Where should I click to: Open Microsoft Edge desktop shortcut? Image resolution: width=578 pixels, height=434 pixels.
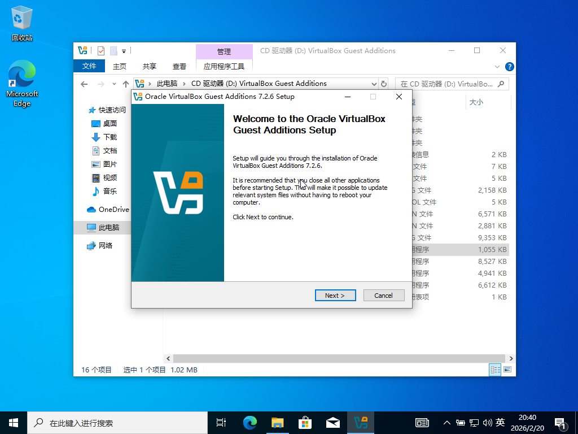pyautogui.click(x=22, y=84)
